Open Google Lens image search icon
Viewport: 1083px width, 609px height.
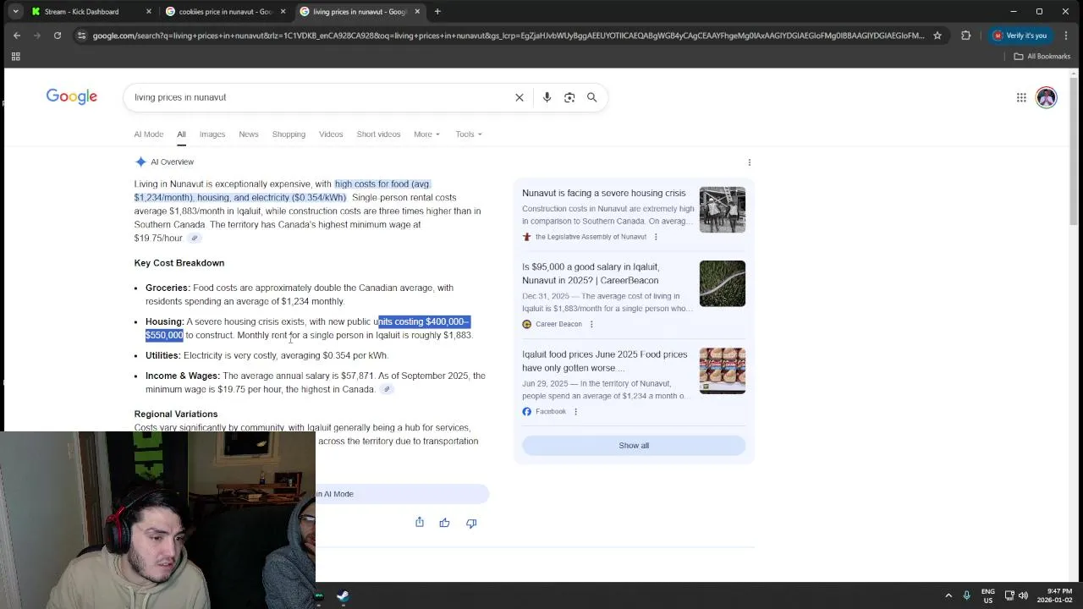pos(569,97)
